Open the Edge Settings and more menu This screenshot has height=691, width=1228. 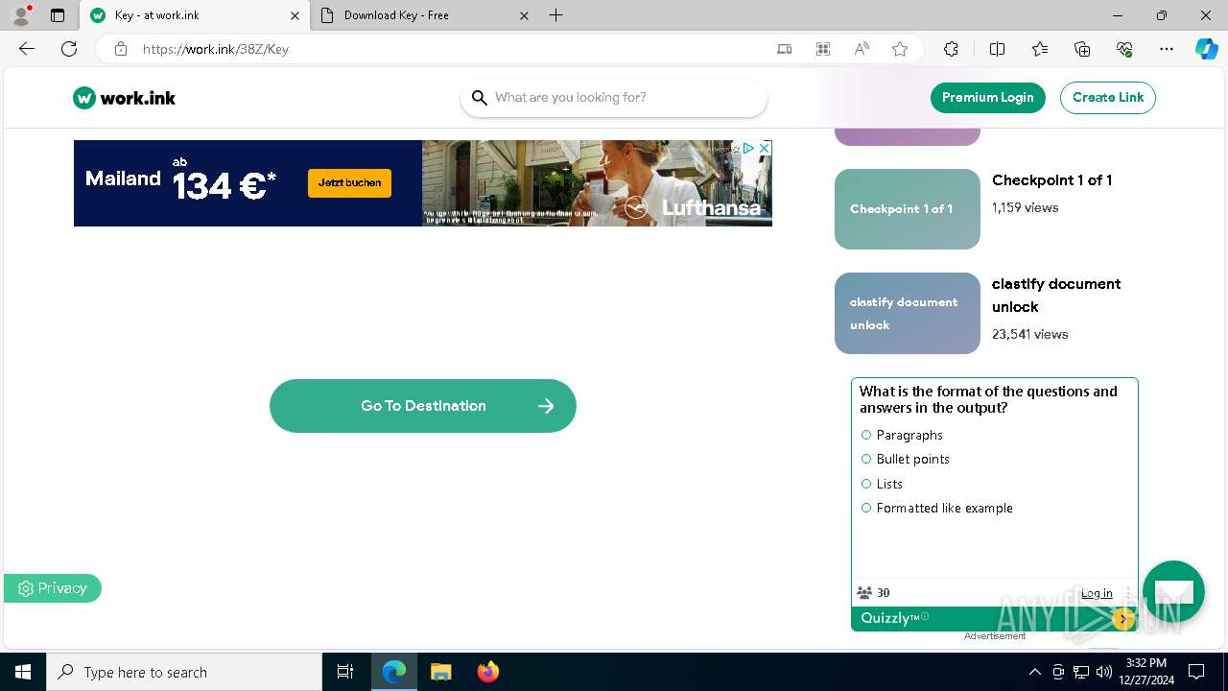pos(1167,49)
